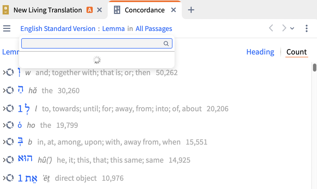This screenshot has width=317, height=189.
Task: Focus the search input field
Action: coord(92,44)
